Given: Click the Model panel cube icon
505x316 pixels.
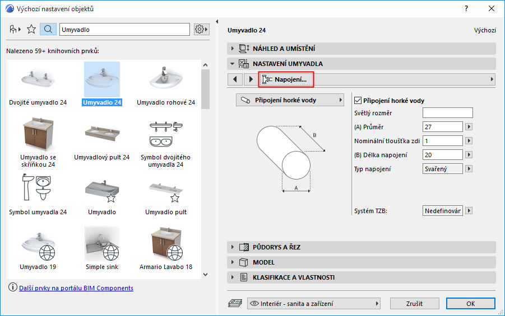Looking at the screenshot, I should (244, 262).
